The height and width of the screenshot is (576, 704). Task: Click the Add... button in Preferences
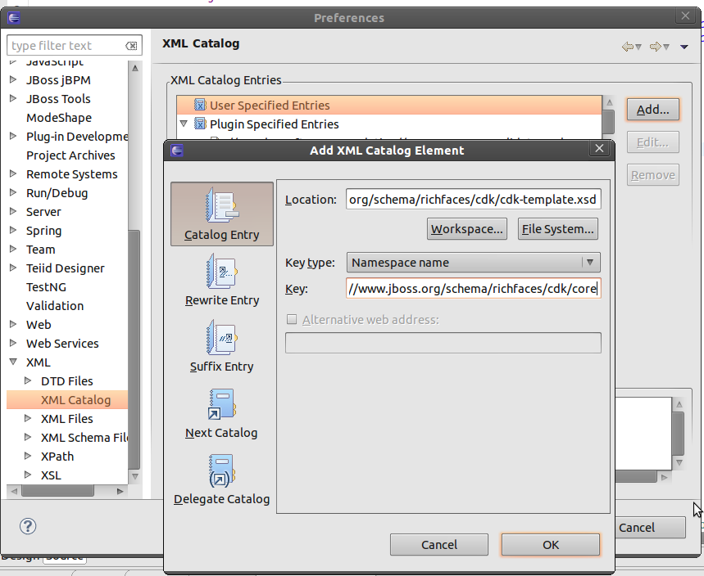pos(653,110)
